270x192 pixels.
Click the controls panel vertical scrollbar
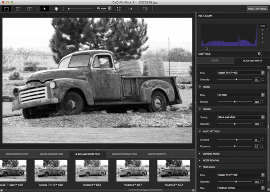point(268,127)
